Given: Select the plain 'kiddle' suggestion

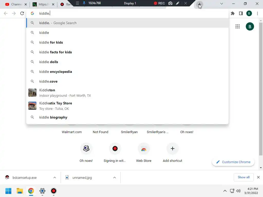Looking at the screenshot, I should [127, 33].
